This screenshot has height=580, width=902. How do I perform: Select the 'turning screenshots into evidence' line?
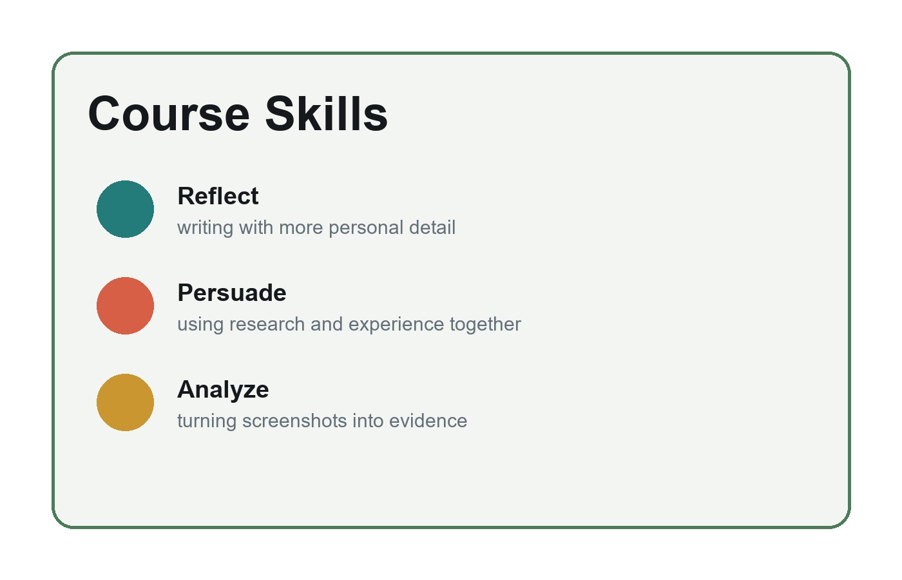click(x=322, y=421)
